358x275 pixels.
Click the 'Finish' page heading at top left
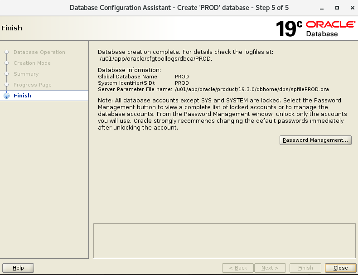tap(12, 28)
